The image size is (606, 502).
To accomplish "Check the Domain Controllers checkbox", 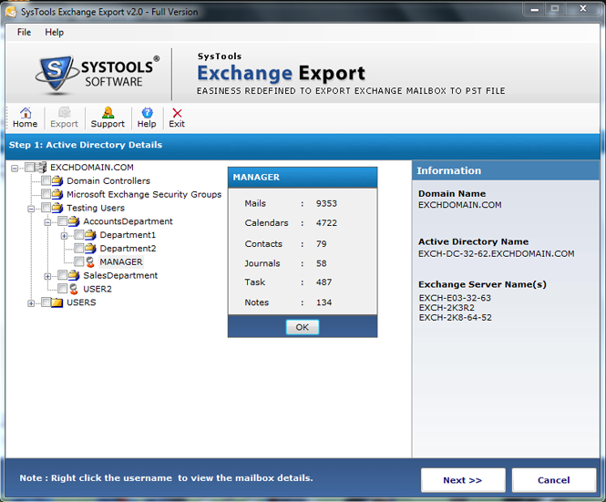I will 46,180.
